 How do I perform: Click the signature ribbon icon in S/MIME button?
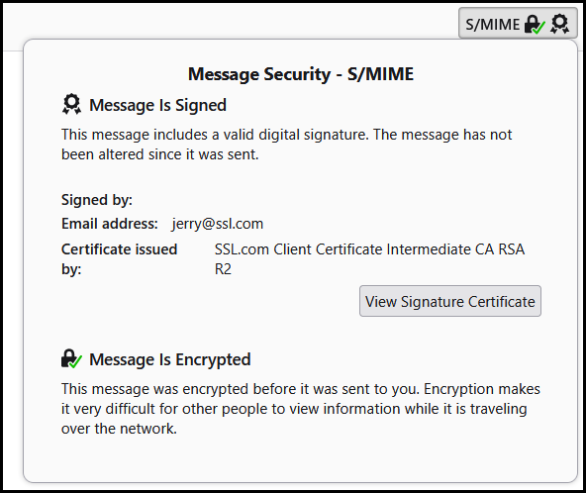coord(560,24)
